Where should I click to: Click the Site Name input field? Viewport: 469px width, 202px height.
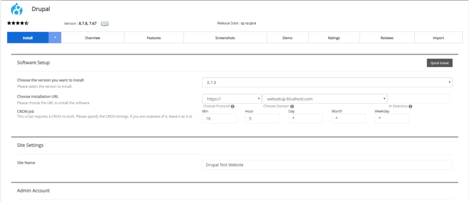coord(327,165)
